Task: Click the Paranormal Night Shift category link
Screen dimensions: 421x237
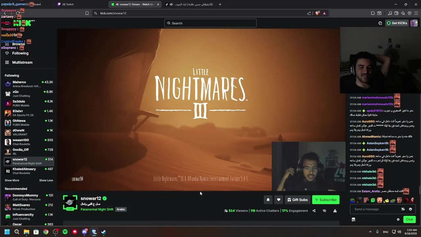Action: pos(97,209)
